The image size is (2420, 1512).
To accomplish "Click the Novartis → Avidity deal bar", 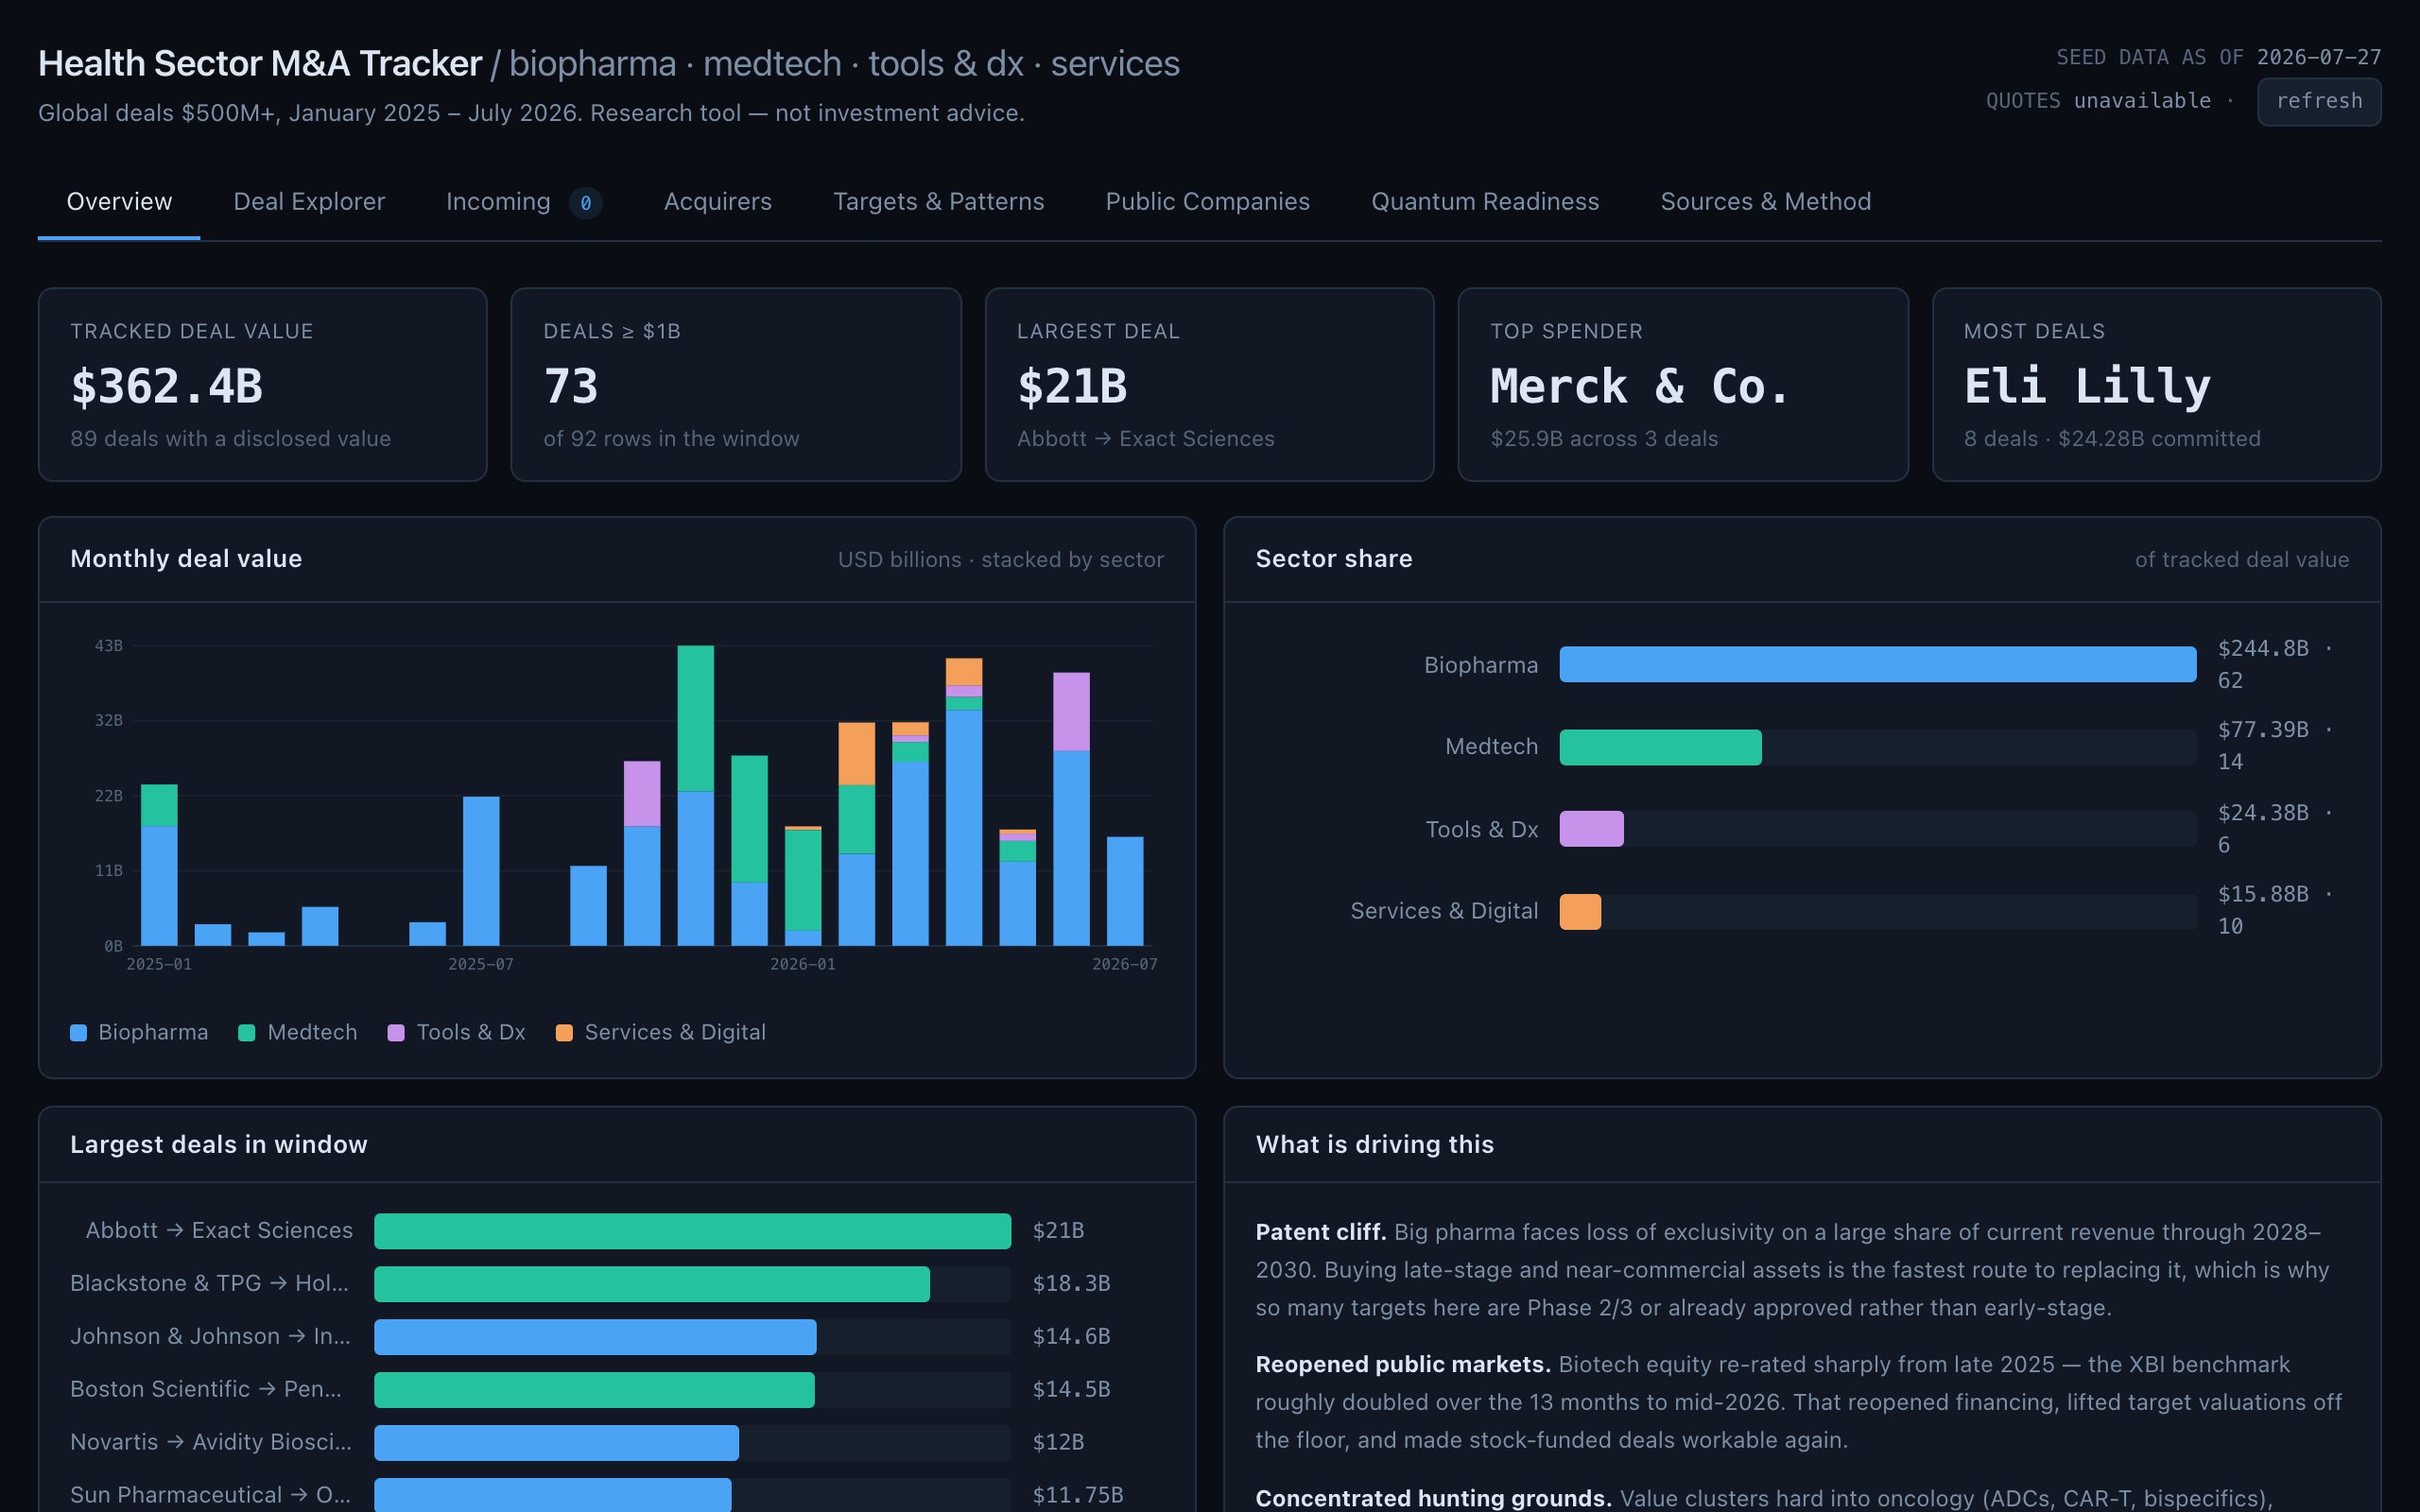I will point(556,1443).
